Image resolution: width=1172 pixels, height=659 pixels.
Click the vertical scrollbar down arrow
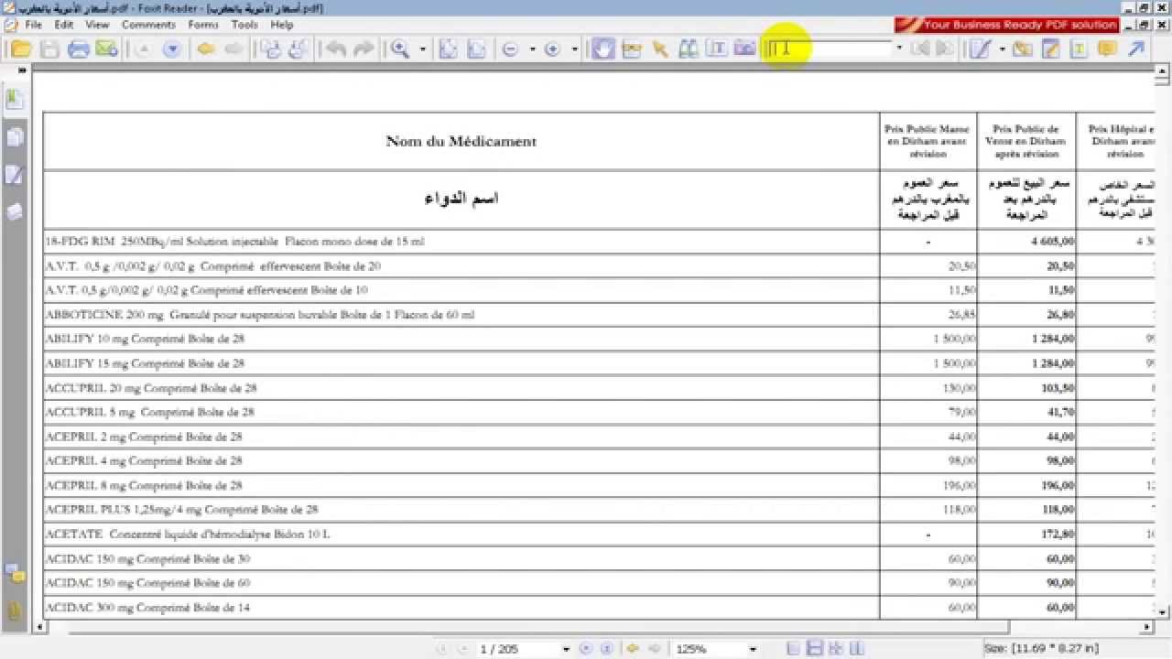point(1162,611)
